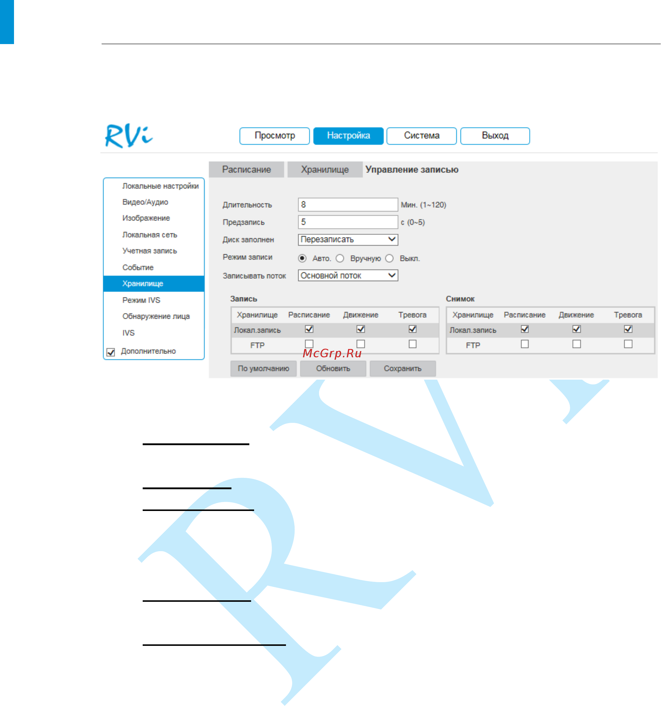Toggle Снимок Локал.запись Тревога checkbox
The height and width of the screenshot is (706, 661).
click(x=628, y=329)
